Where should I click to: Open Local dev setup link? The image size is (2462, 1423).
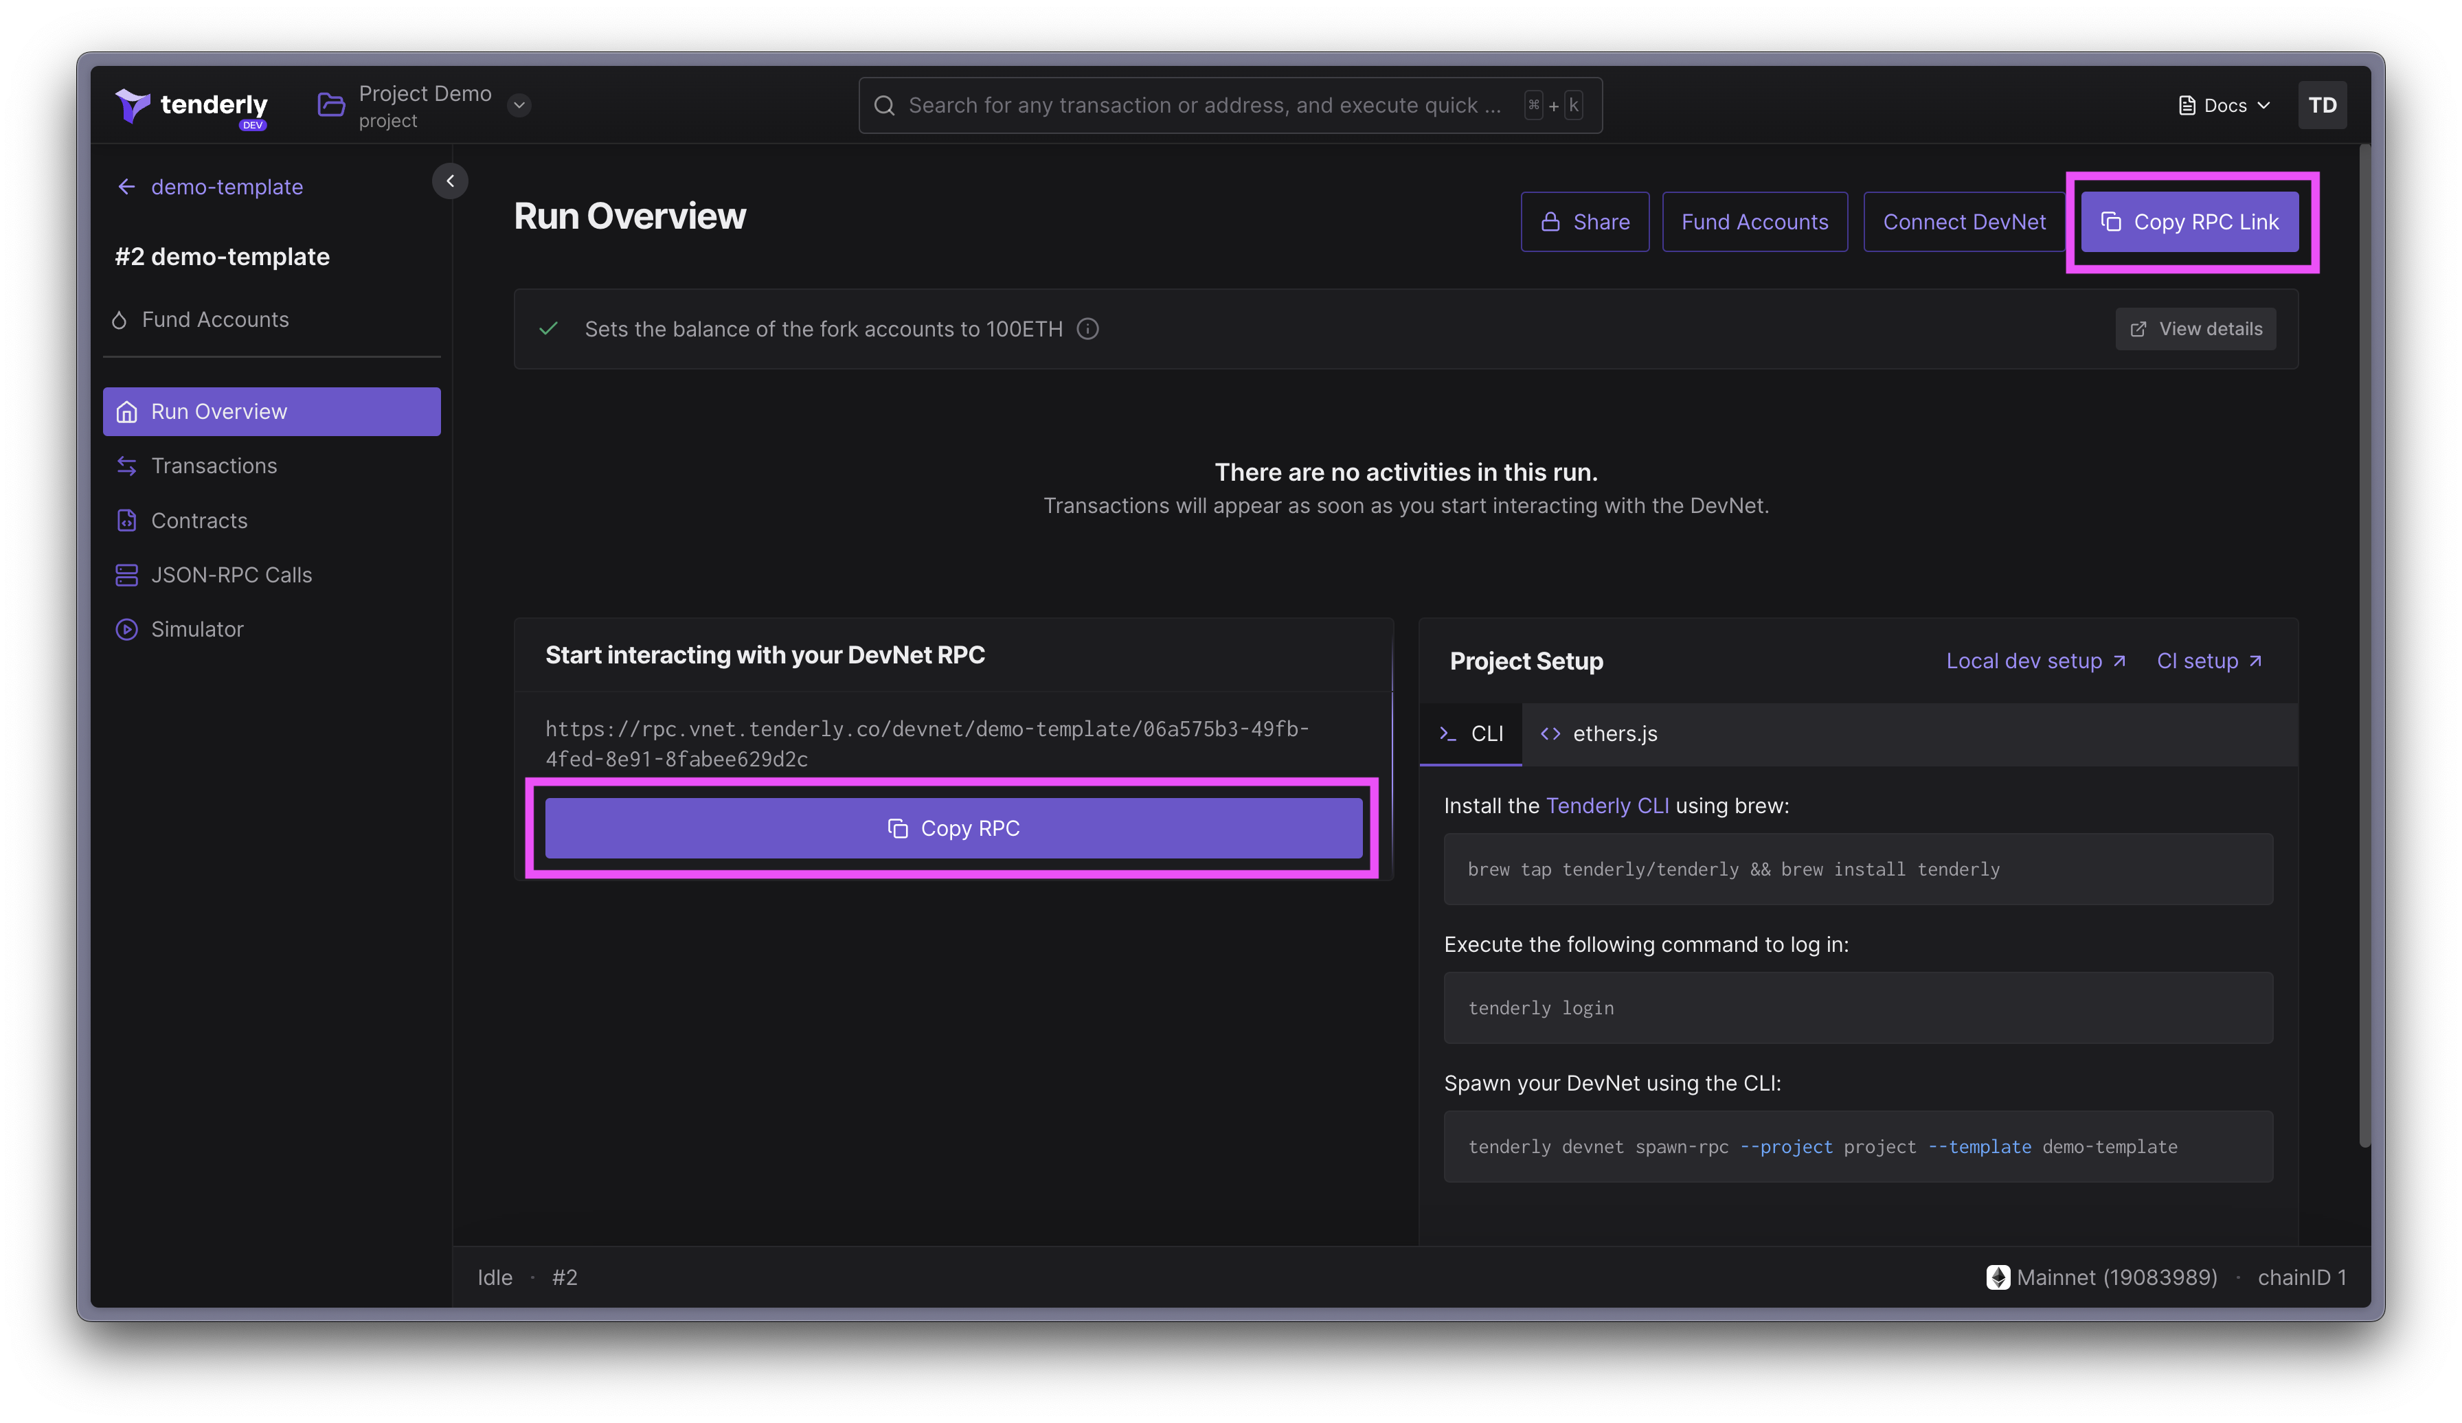[2035, 661]
